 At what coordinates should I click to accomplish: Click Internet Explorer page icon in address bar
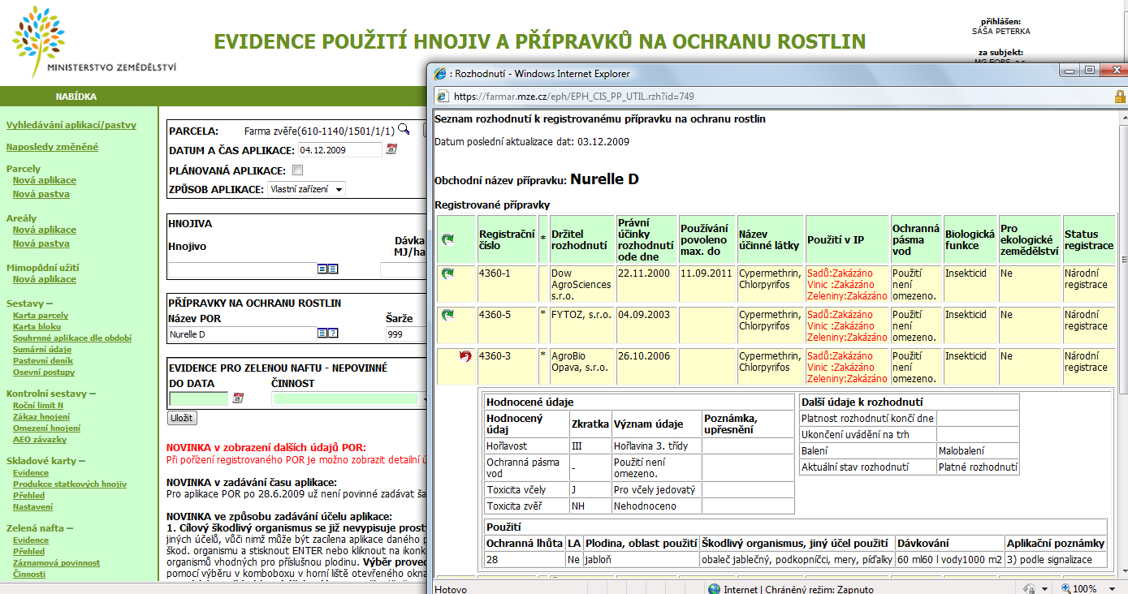point(442,96)
